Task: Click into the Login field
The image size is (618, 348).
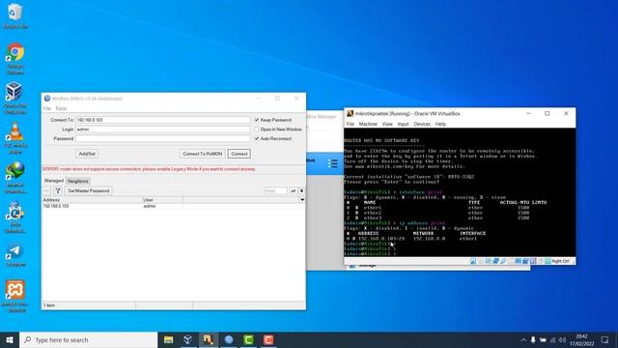Action: (x=163, y=130)
